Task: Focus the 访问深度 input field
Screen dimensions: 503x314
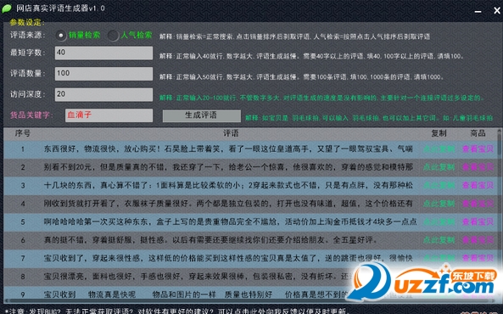Action: tap(103, 94)
